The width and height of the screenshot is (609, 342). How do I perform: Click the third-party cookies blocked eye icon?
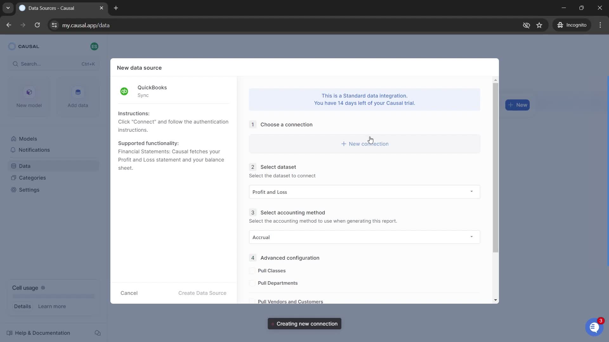point(527,25)
